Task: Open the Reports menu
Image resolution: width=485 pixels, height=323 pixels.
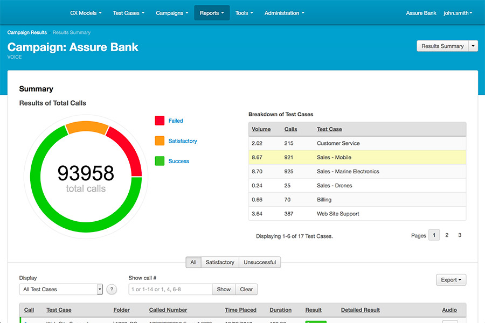Action: click(x=211, y=13)
